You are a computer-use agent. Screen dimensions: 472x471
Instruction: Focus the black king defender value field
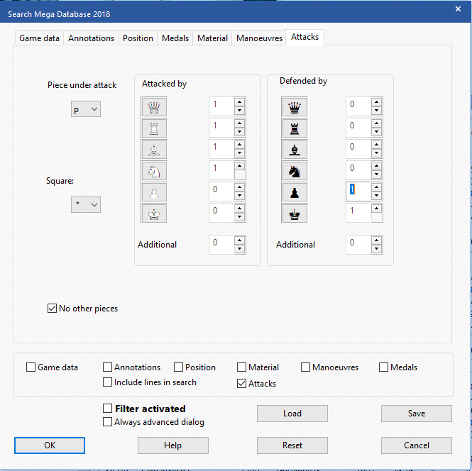tap(358, 213)
